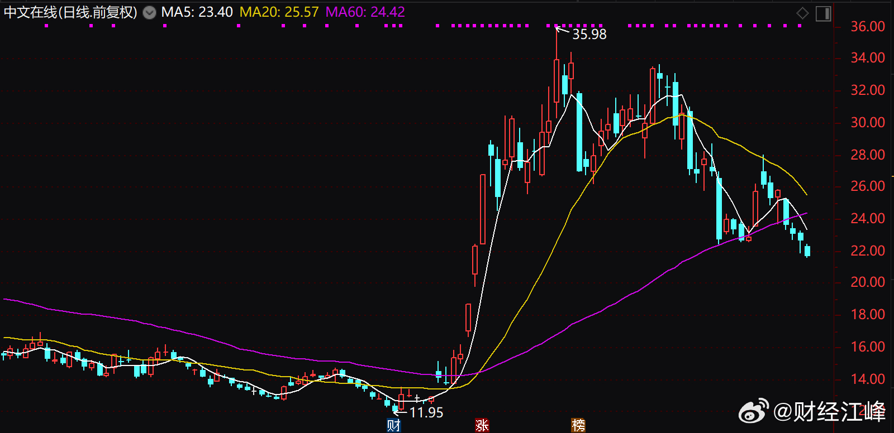Click the 24.00 price axis label
Image resolution: width=894 pixels, height=433 pixels.
click(x=867, y=219)
